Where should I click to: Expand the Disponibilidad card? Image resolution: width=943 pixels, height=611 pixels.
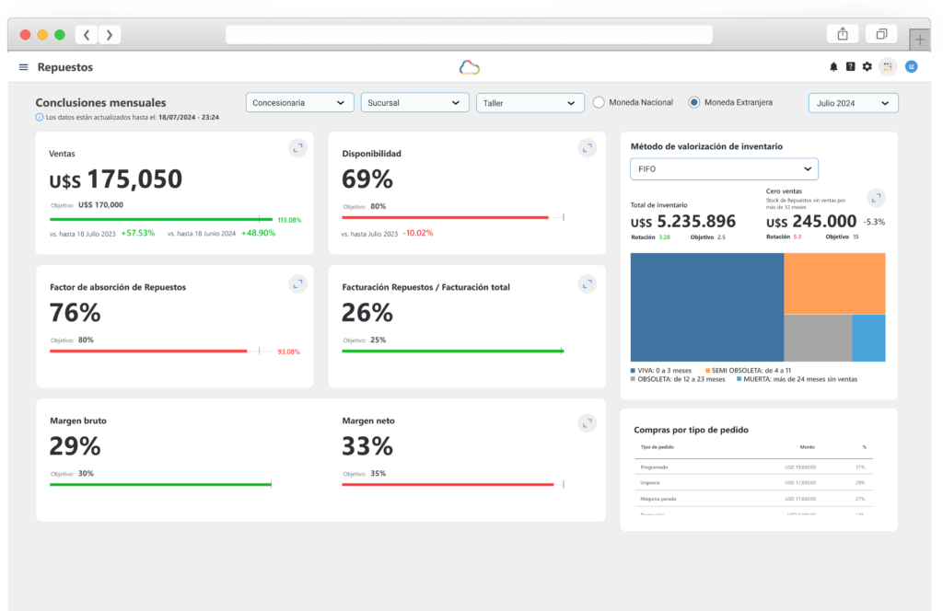pyautogui.click(x=587, y=148)
